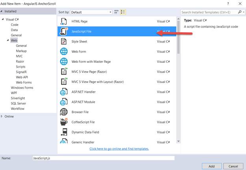Image resolution: width=246 pixels, height=170 pixels.
Task: Select the Workflow category
Action: [18, 109]
